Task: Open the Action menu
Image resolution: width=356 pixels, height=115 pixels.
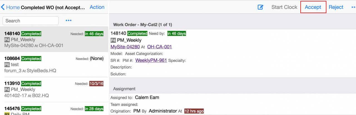Action: coord(97,7)
